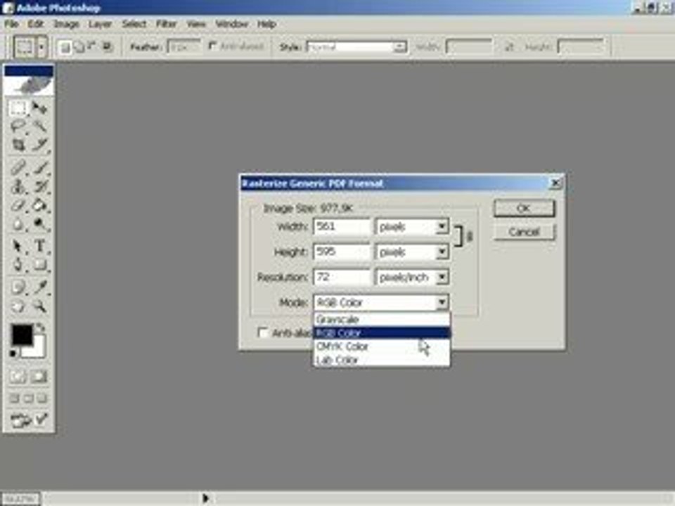Select the Paint Bucket fill tool
The width and height of the screenshot is (675, 506).
pos(40,205)
